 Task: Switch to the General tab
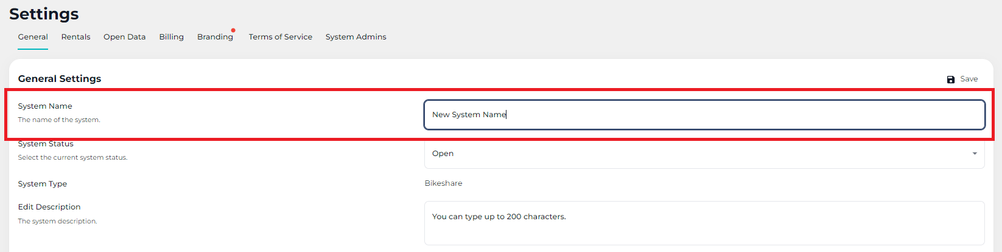pos(33,37)
